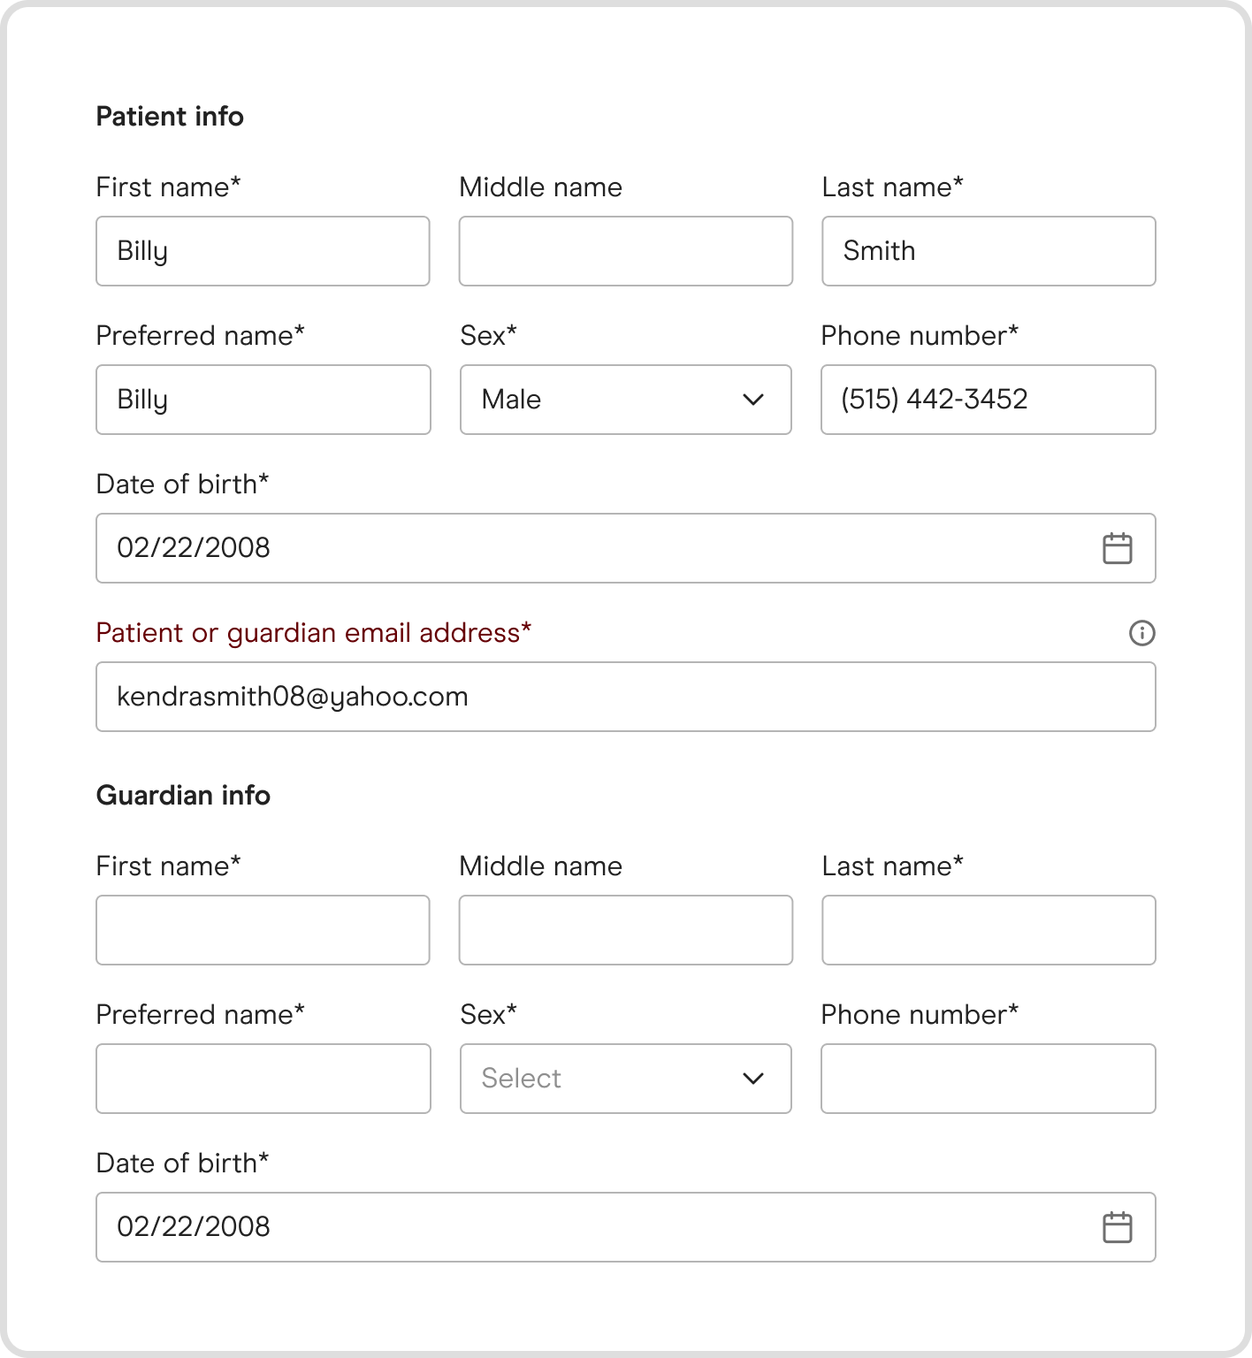Focus the guardian Middle name field

point(625,930)
